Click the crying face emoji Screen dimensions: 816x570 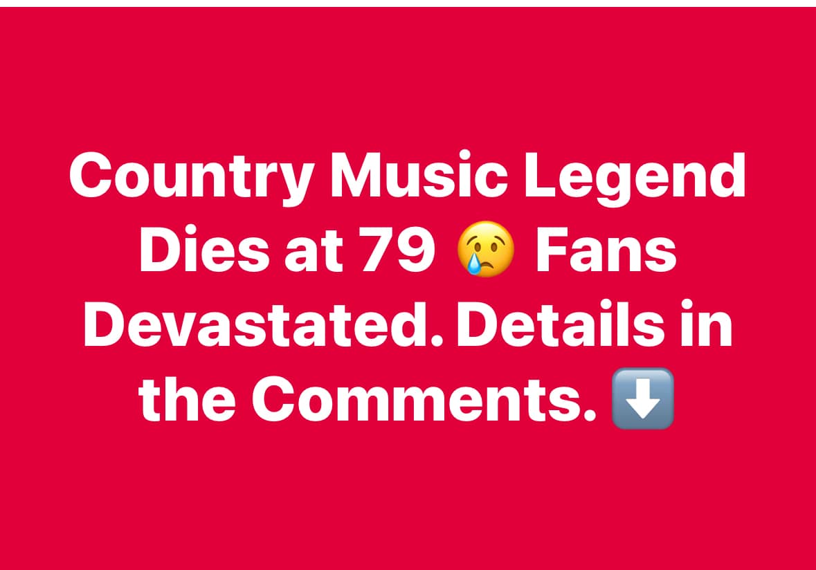486,248
